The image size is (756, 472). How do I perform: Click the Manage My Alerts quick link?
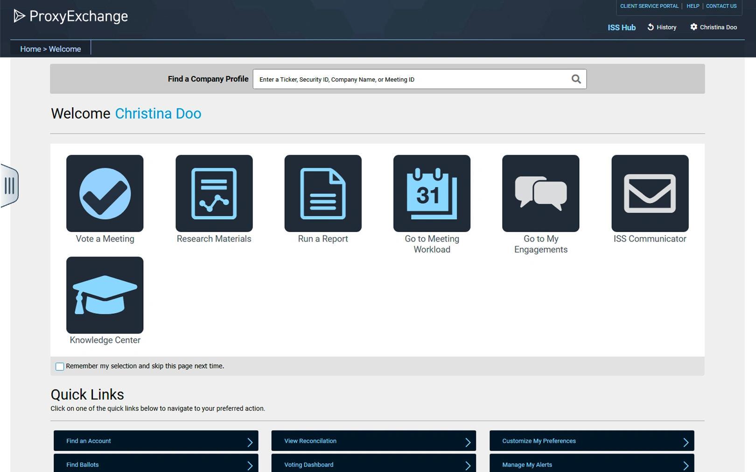pyautogui.click(x=592, y=464)
